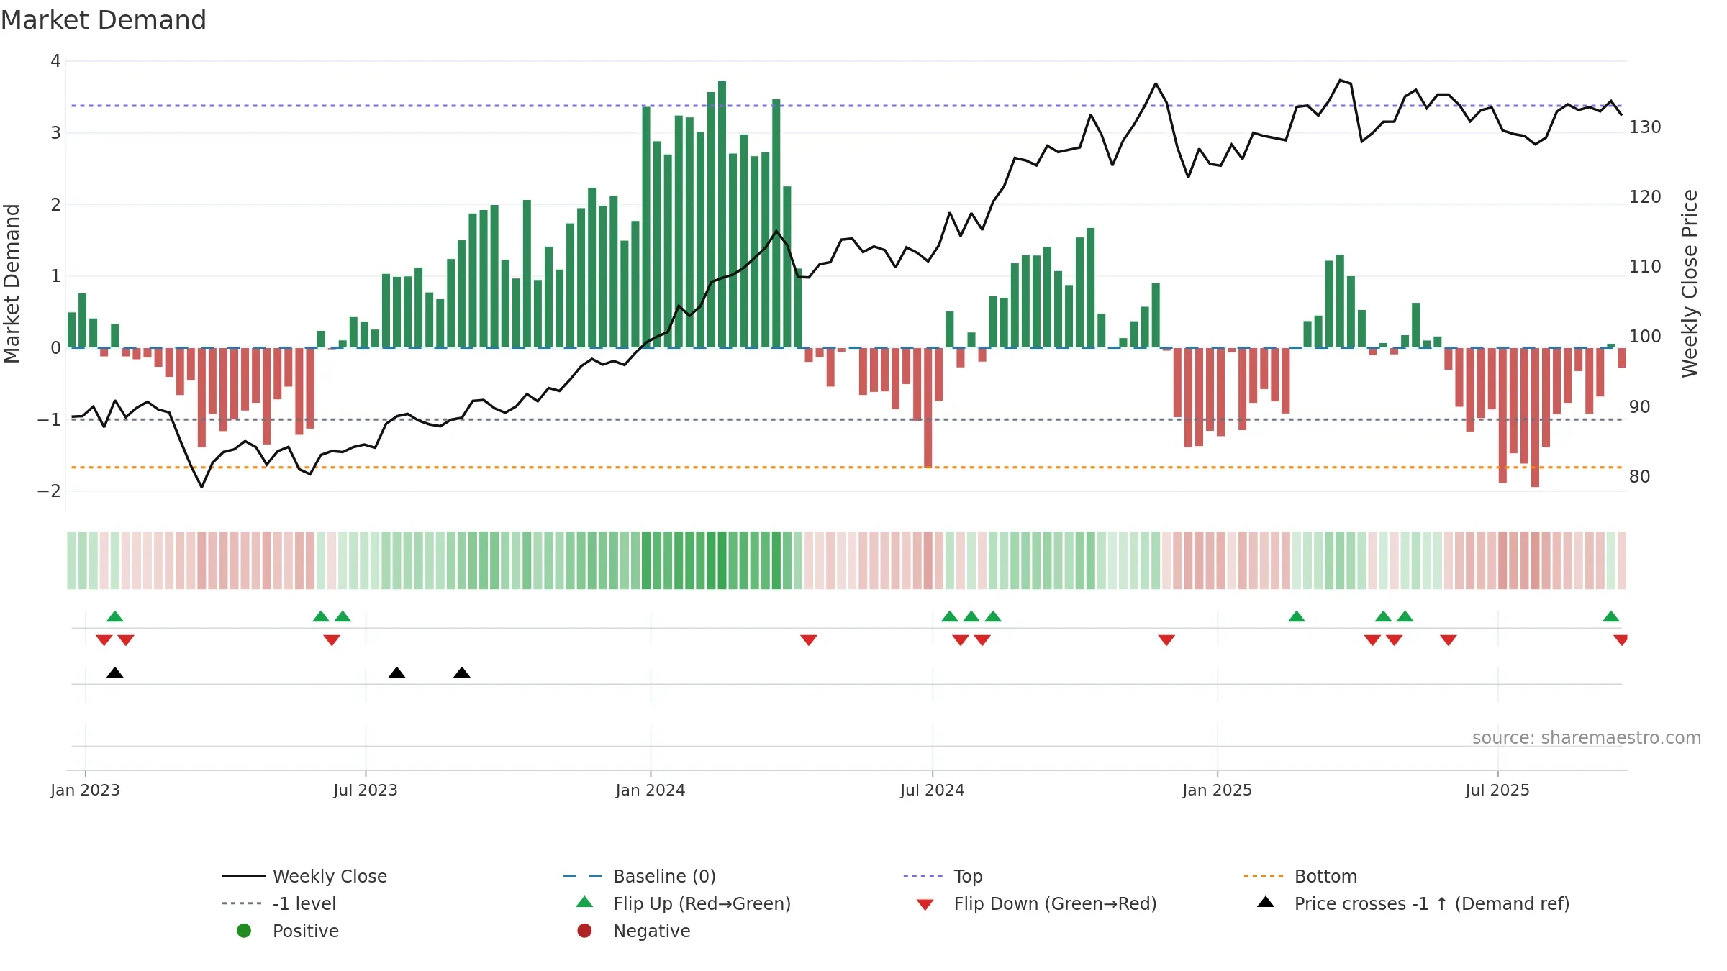Click the first black triangle marker near Jan 2023

coord(115,673)
